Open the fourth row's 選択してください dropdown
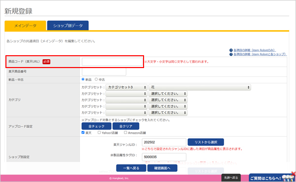This screenshot has width=296, height=182. pos(168,107)
